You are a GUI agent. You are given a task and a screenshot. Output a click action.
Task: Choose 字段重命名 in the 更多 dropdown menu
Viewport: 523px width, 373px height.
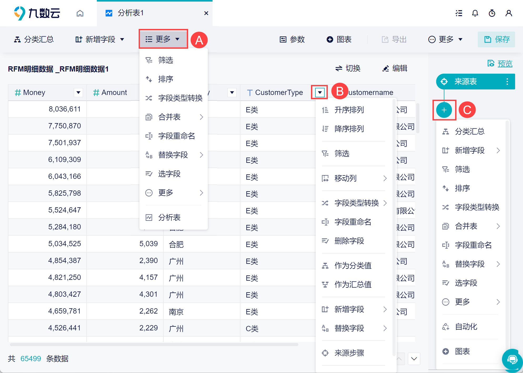[176, 136]
